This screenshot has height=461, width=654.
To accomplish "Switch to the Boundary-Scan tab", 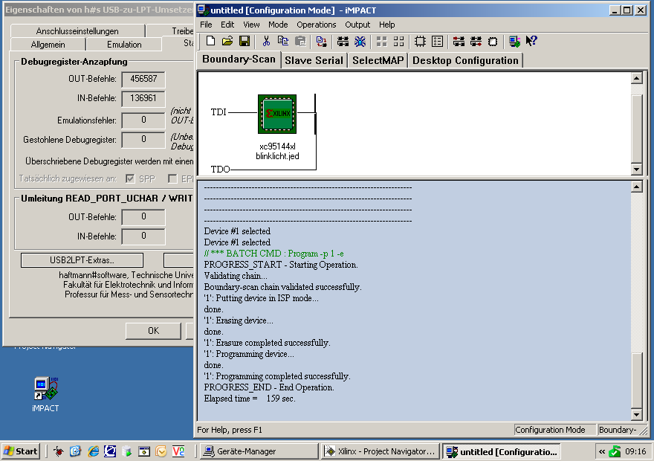I will [239, 59].
